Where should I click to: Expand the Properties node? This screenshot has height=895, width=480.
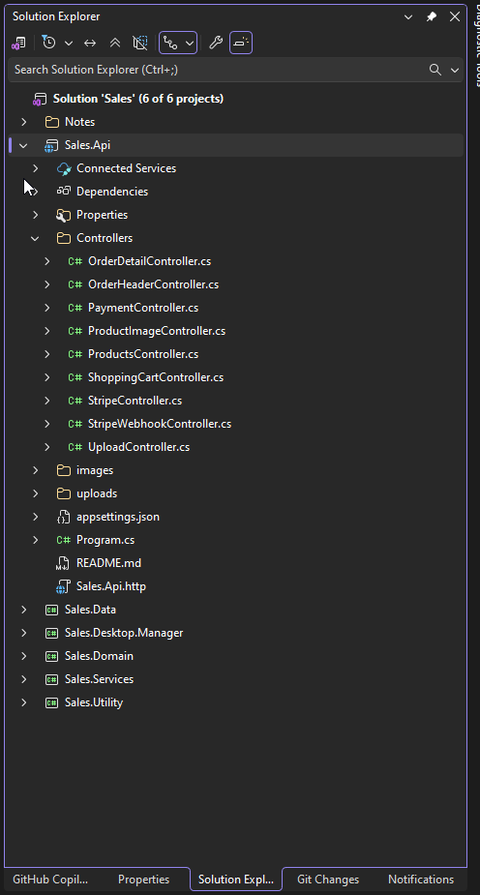pos(36,215)
